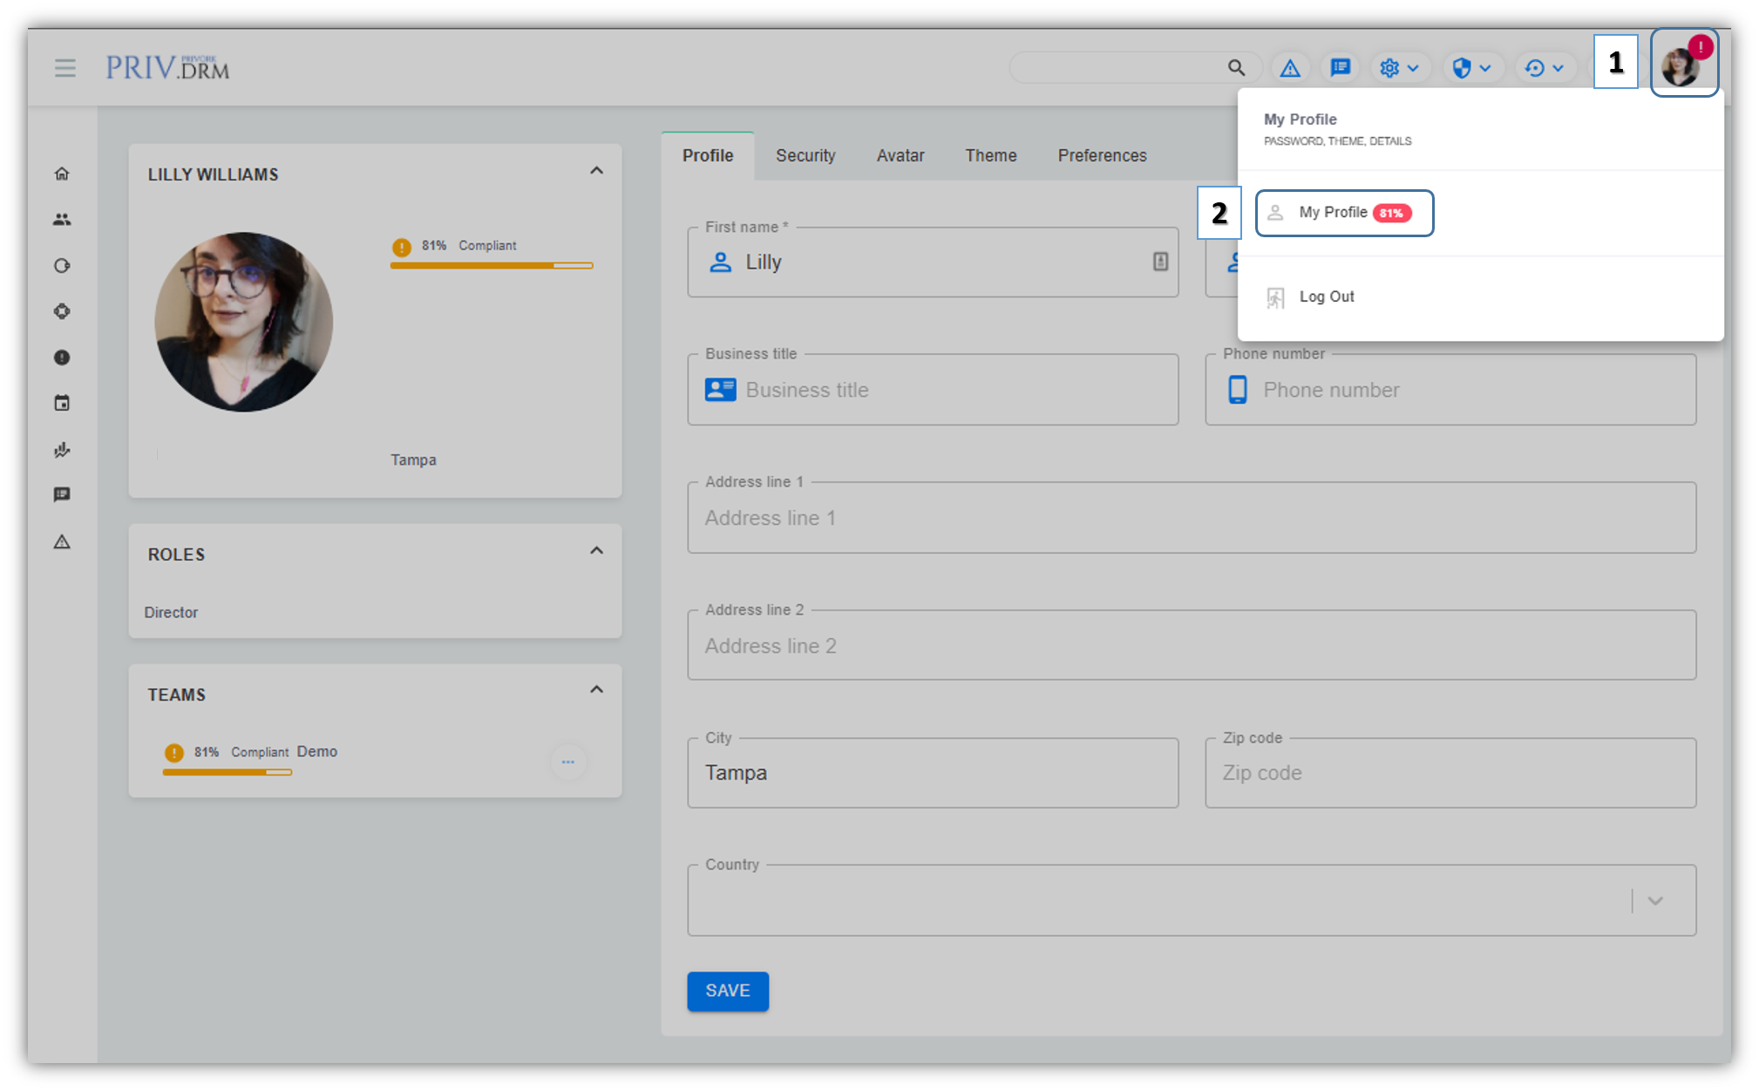Open the hamburger navigation menu
Screen dimensions: 1759x1091
[x=65, y=68]
